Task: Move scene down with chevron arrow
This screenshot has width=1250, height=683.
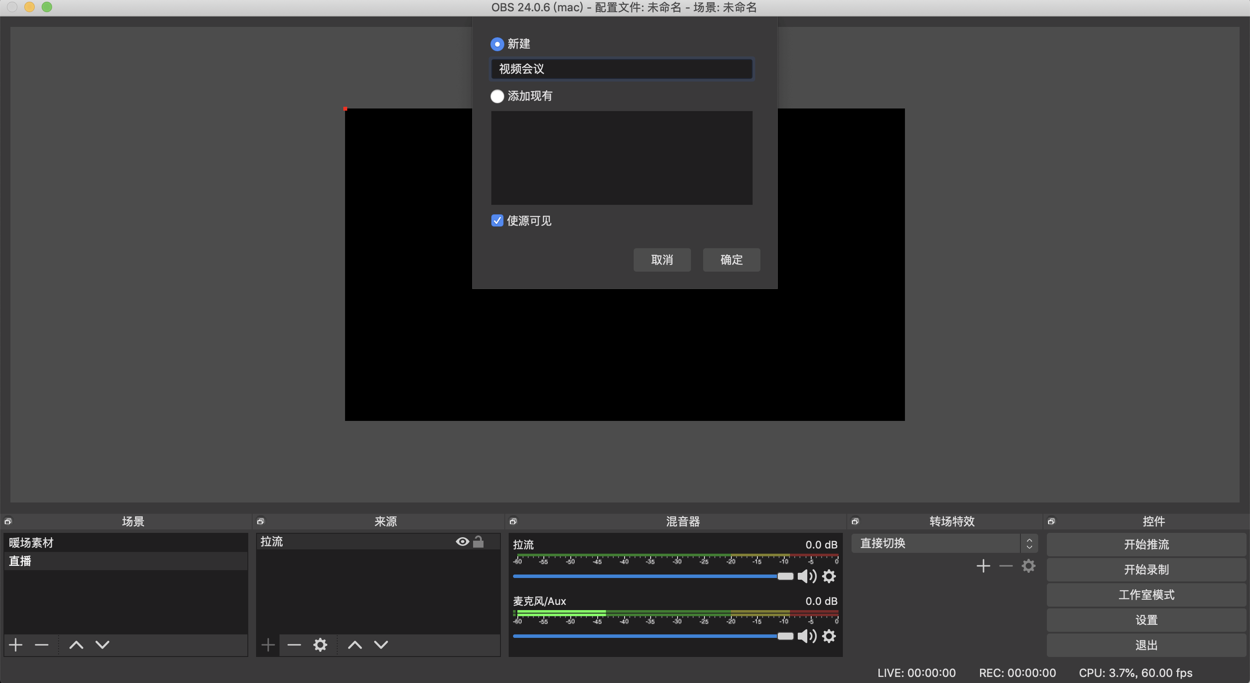Action: (102, 645)
